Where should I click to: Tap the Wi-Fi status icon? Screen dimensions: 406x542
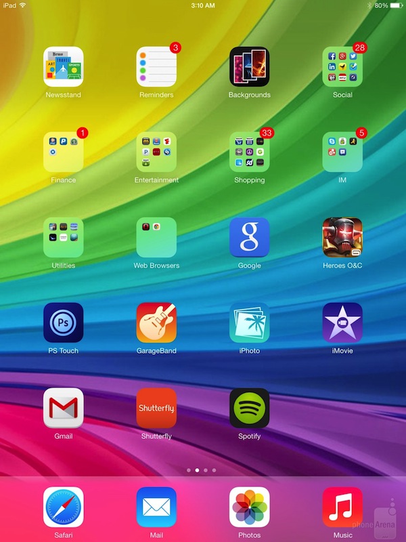pyautogui.click(x=23, y=5)
